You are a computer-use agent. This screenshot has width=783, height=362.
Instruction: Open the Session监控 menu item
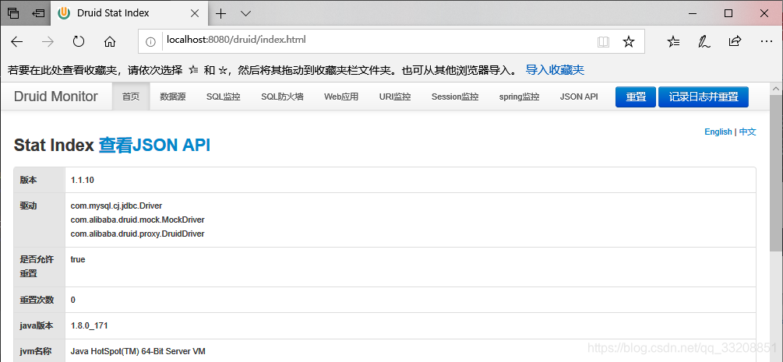455,97
